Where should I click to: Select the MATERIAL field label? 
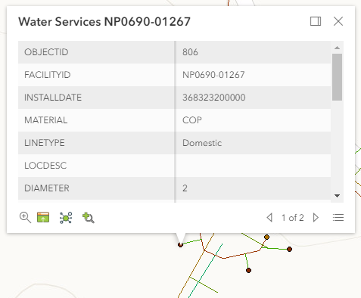click(x=46, y=120)
